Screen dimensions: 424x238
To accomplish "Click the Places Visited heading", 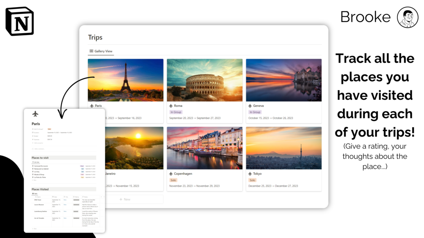I will click(40, 189).
